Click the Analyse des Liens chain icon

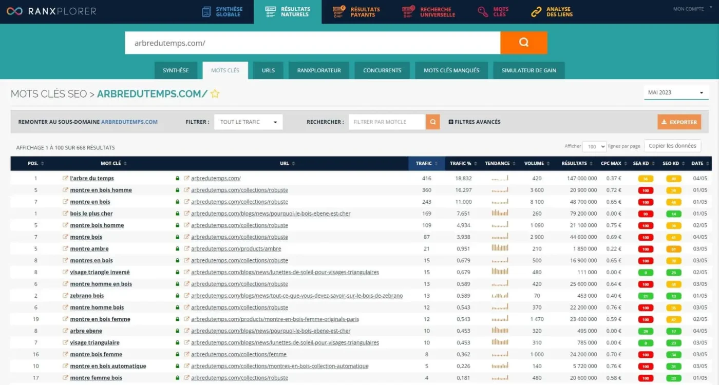(x=536, y=11)
